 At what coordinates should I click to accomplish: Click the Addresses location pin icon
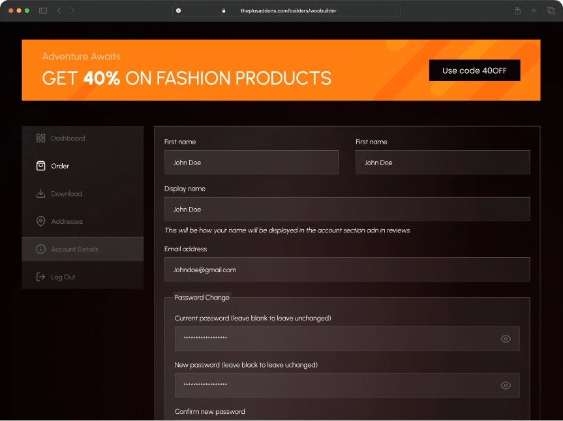click(40, 221)
